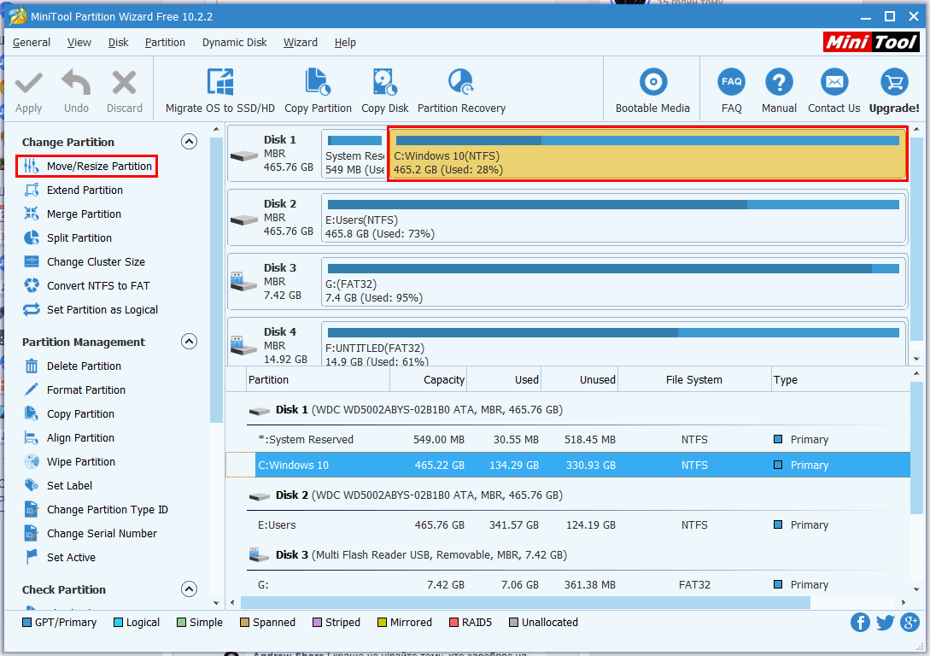Select System Reserved block on Disk 1
The width and height of the screenshot is (930, 656).
coord(354,155)
